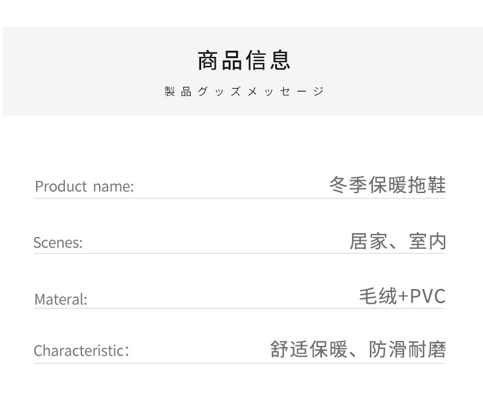
Task: Click the "Characteristic:" label
Action: (81, 351)
